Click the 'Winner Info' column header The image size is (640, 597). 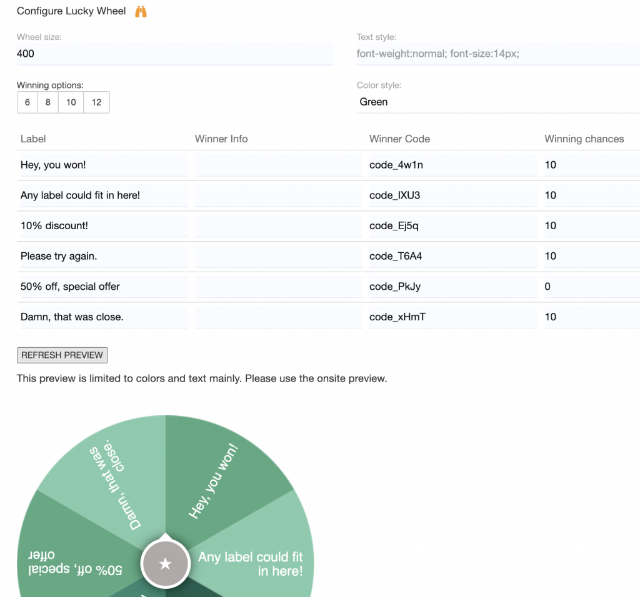[221, 139]
